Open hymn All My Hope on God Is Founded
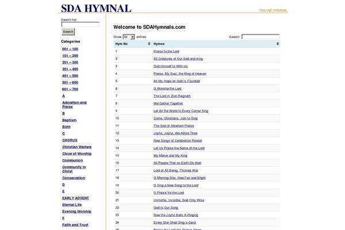The image size is (345, 230). coord(177,81)
